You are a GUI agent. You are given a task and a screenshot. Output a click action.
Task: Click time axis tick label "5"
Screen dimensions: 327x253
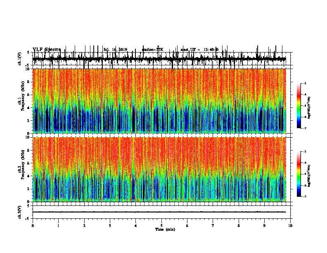(161, 226)
